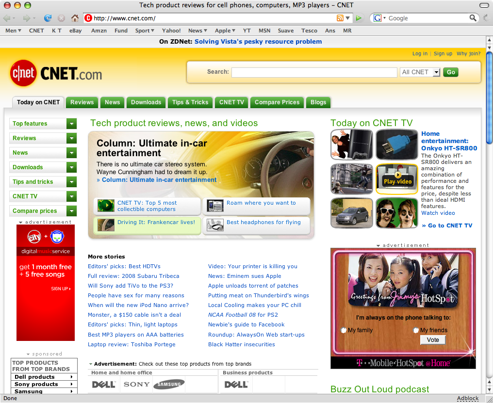This screenshot has height=403, width=493.
Task: Click the browser Back arrow
Action: click(x=7, y=18)
